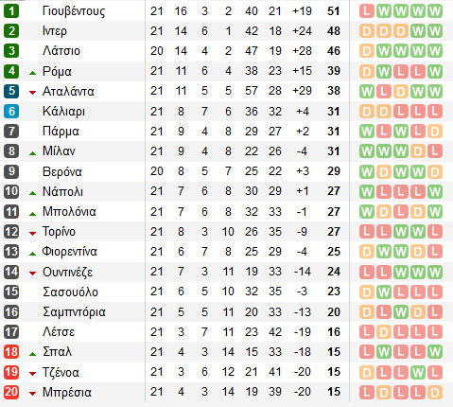Viewport: 453px width, 407px height.
Task: Click the red down arrow beside Αταλάντα
Action: pyautogui.click(x=32, y=93)
